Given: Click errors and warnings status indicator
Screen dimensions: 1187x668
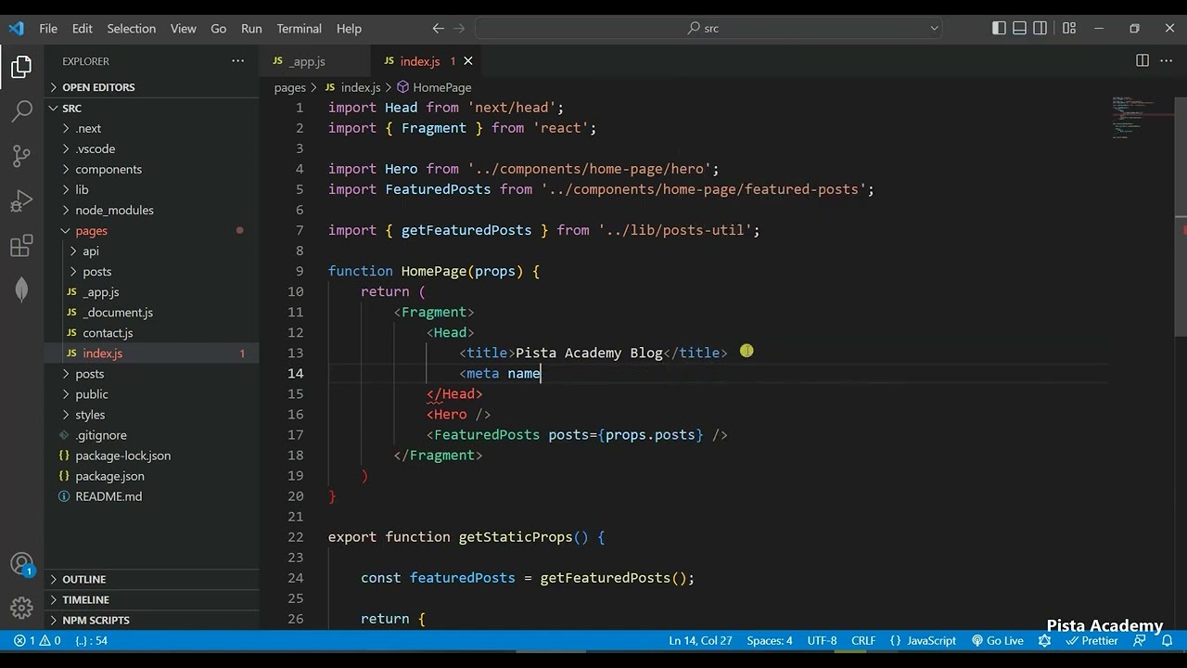Looking at the screenshot, I should [x=37, y=640].
